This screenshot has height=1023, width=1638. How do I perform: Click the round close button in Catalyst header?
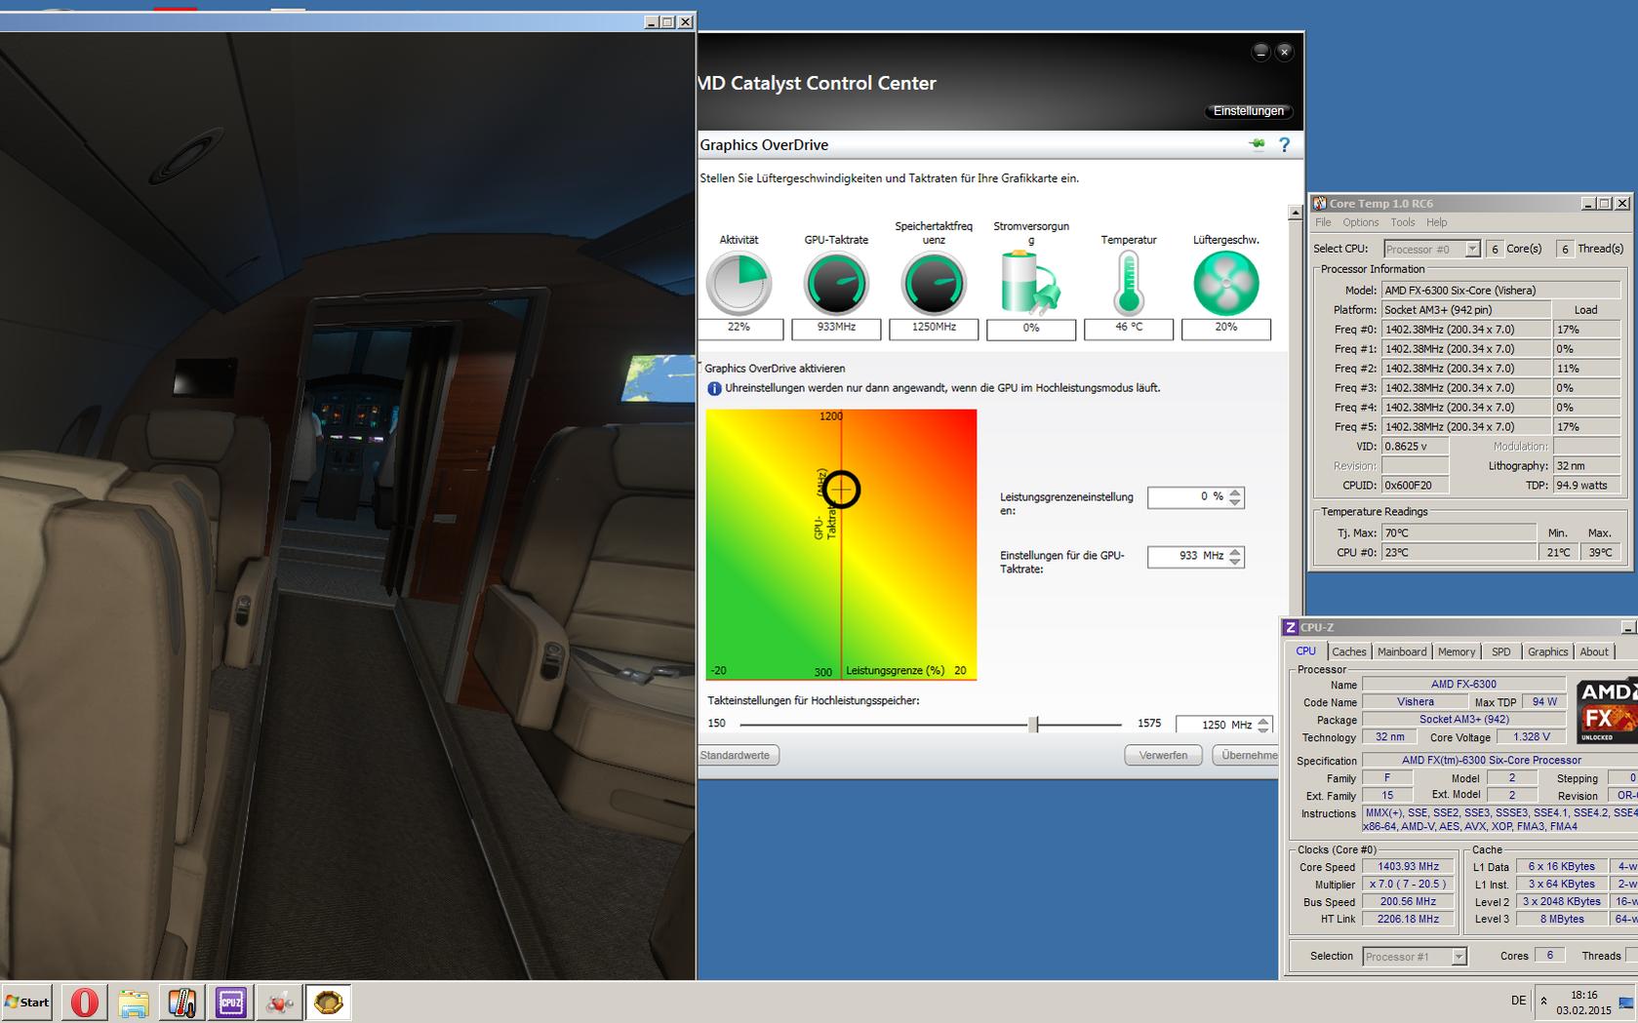point(1285,52)
